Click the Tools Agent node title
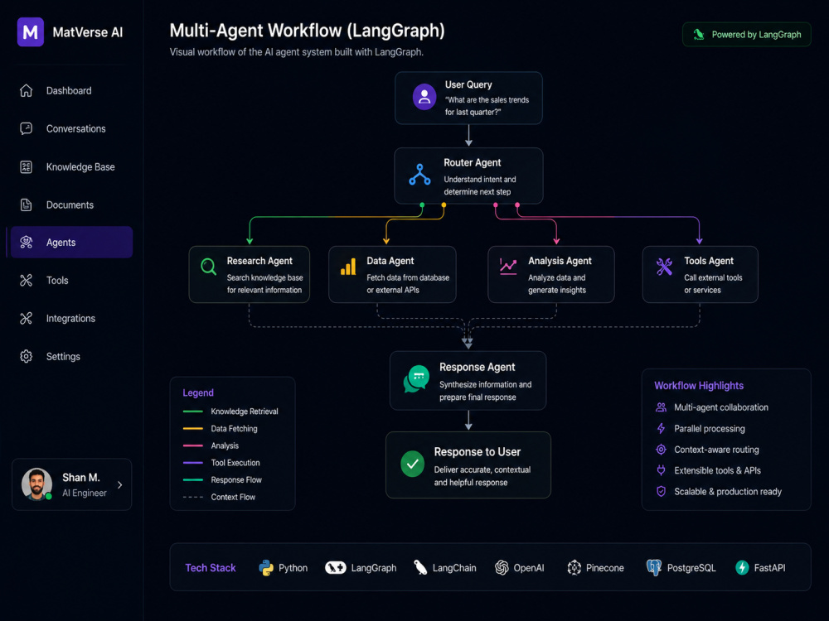 coord(709,261)
